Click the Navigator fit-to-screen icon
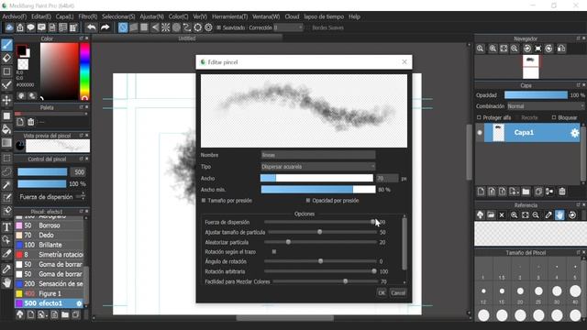This screenshot has width=587, height=330. tap(504, 49)
